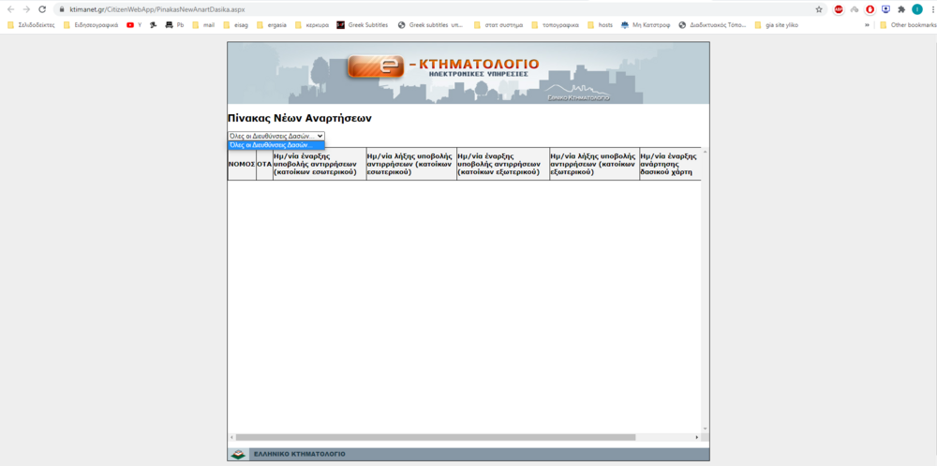Open the Extensions puzzle piece icon
Screen dimensions: 937x466
pos(901,9)
